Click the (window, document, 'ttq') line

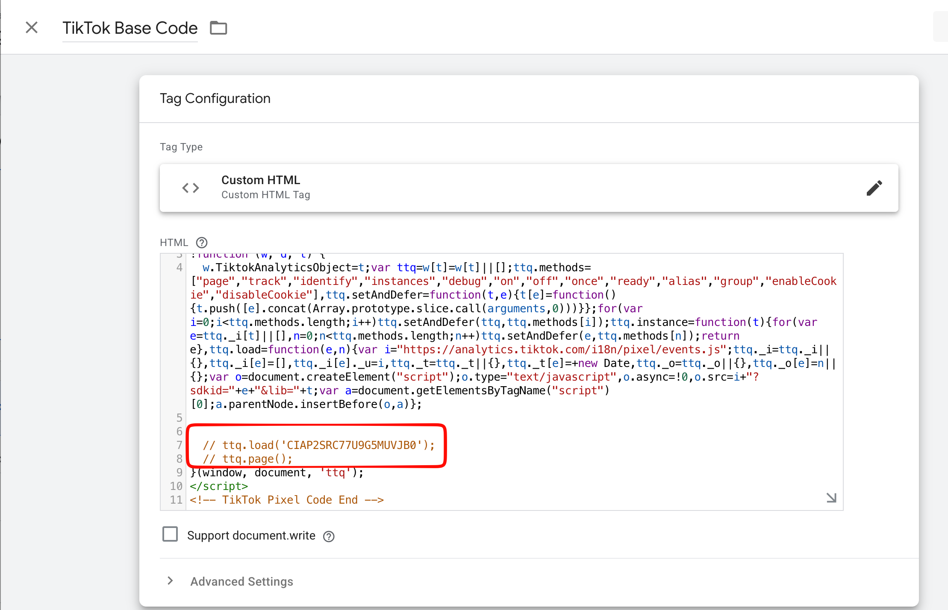click(277, 472)
